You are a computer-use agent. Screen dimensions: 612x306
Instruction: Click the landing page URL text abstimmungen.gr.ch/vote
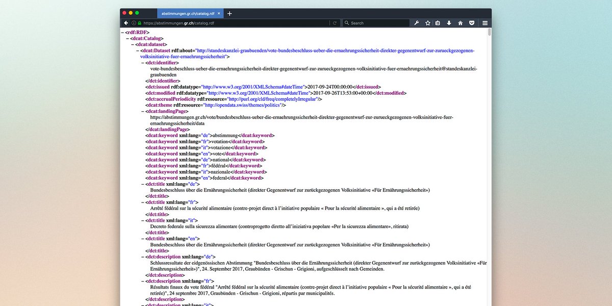click(x=302, y=120)
